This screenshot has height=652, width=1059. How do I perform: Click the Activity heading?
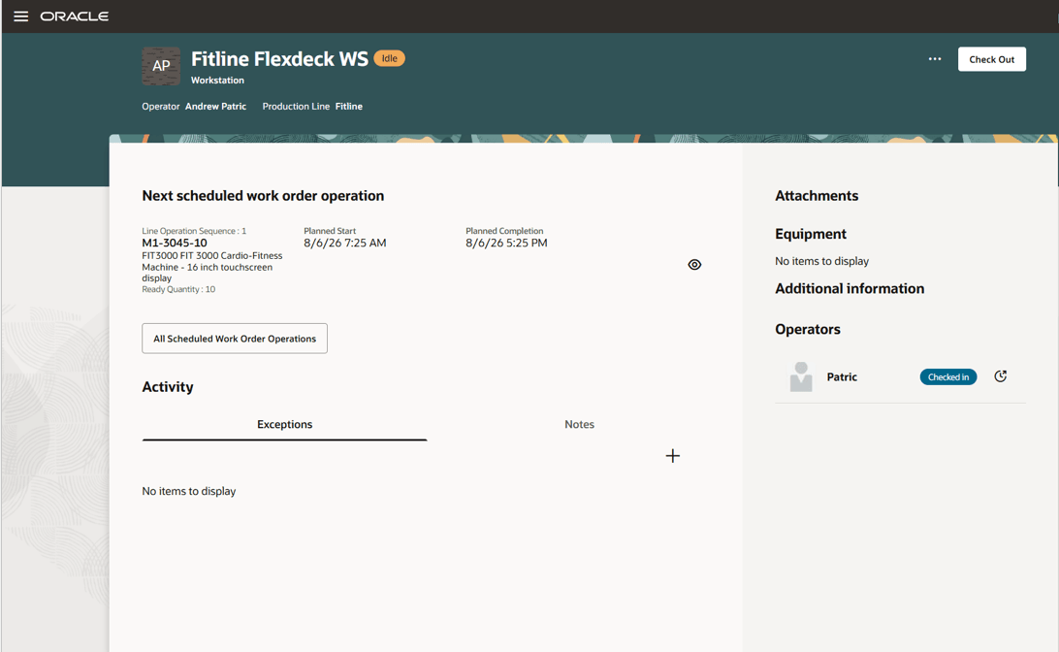[x=168, y=387]
